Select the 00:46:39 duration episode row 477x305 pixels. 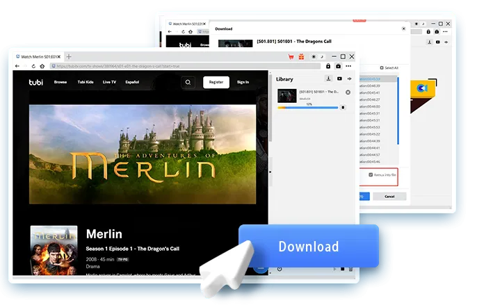[378, 86]
